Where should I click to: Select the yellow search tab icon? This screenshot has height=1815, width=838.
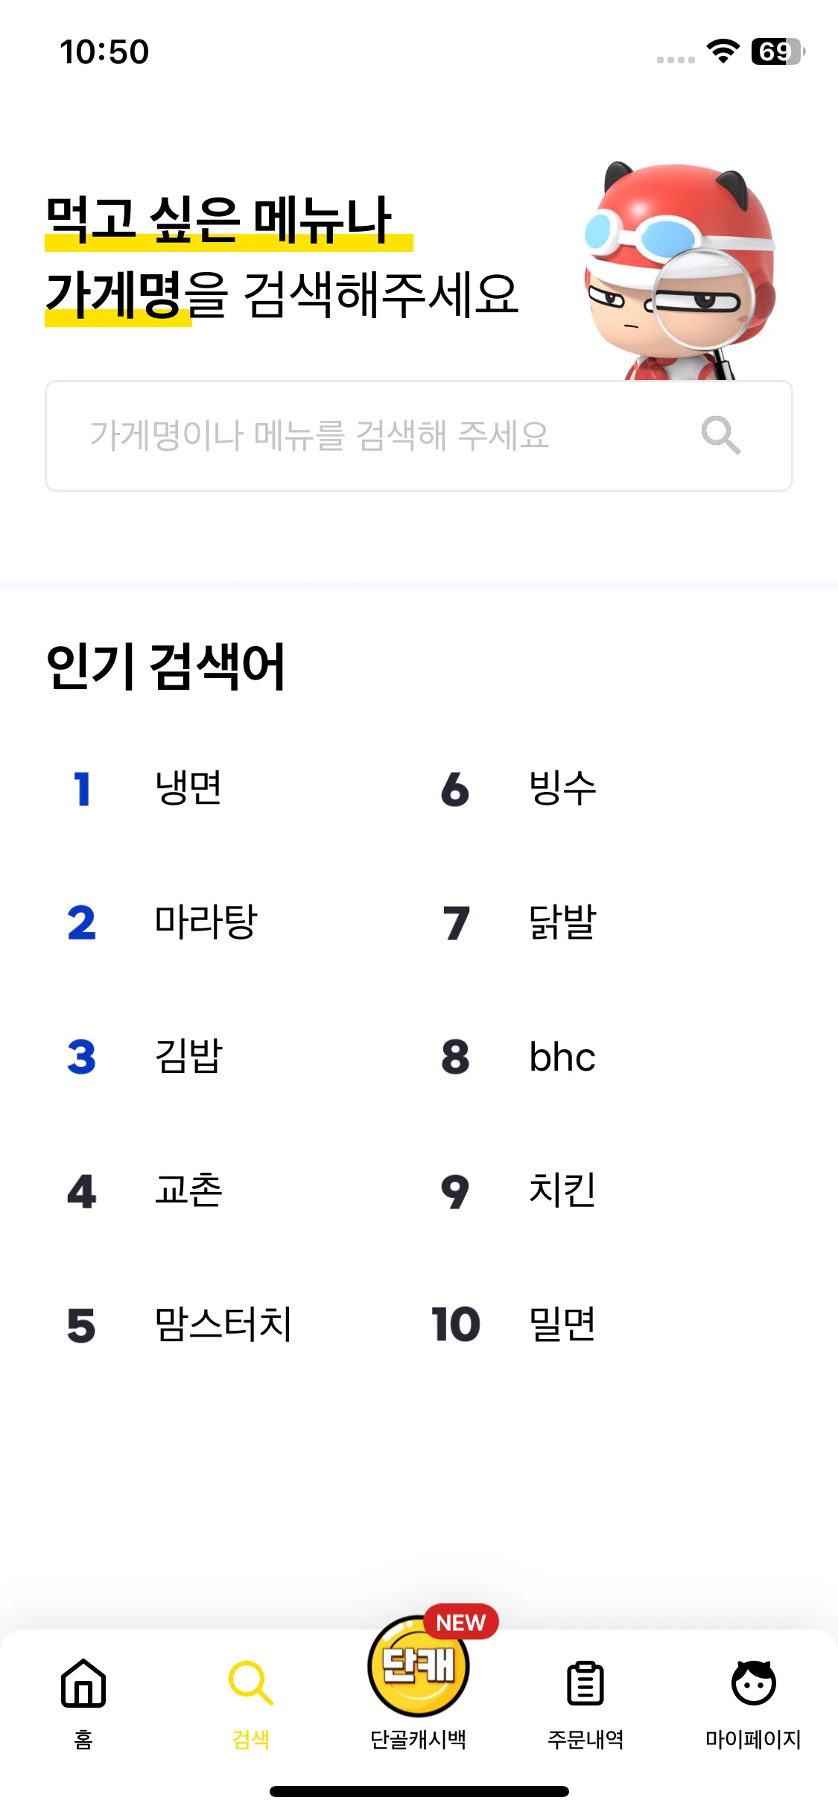coord(250,1682)
